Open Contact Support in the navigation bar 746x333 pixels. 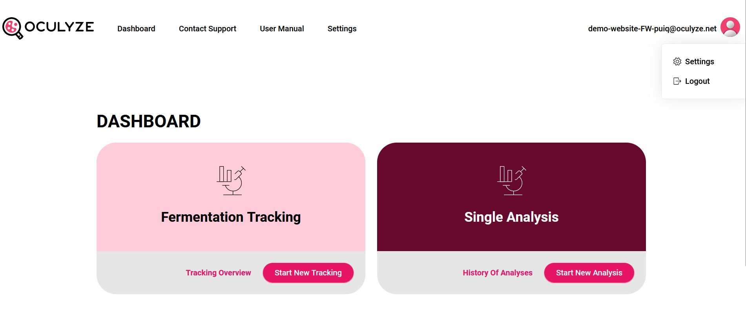coord(208,29)
